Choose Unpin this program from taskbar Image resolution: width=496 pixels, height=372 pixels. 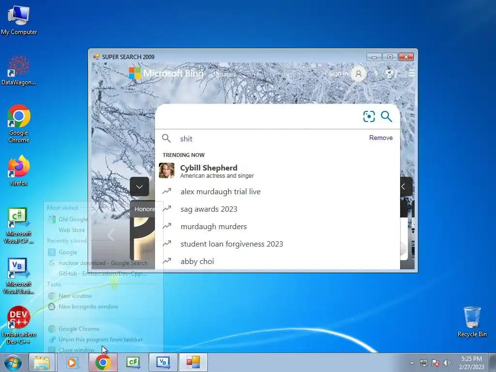[x=103, y=340]
